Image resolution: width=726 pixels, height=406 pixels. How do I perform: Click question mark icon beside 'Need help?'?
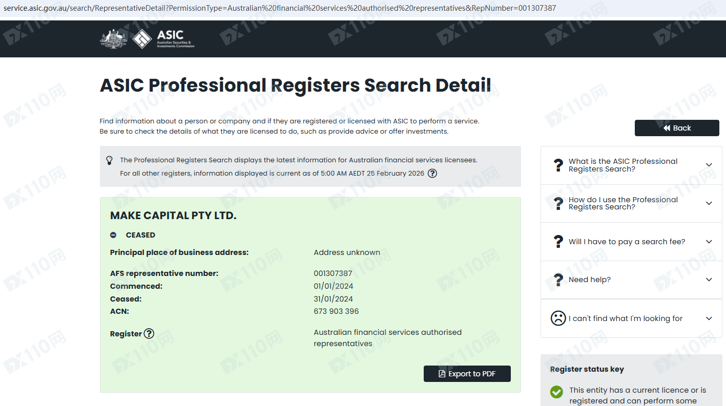[558, 280]
